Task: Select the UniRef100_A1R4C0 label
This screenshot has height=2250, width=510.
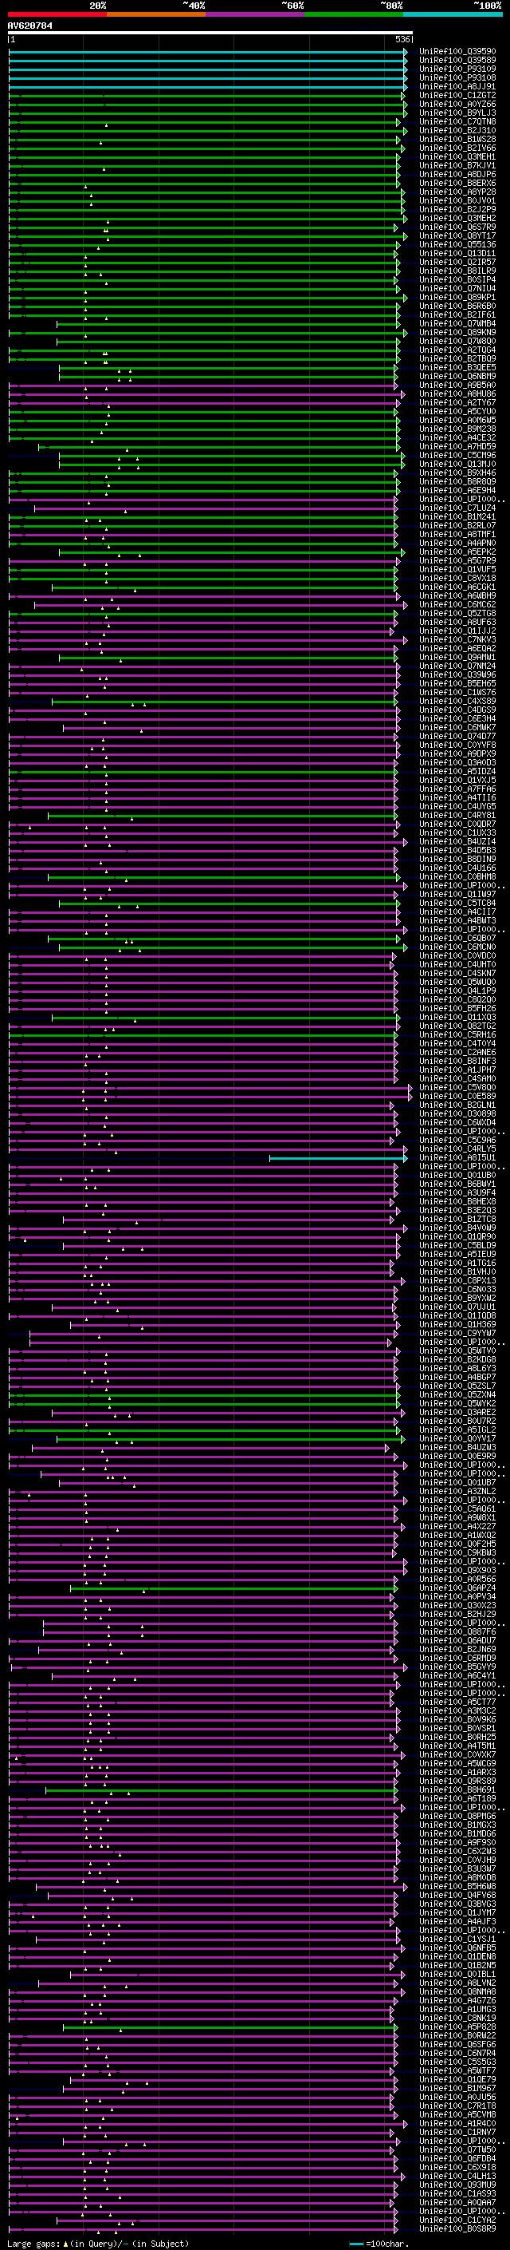Action: pyautogui.click(x=457, y=2123)
